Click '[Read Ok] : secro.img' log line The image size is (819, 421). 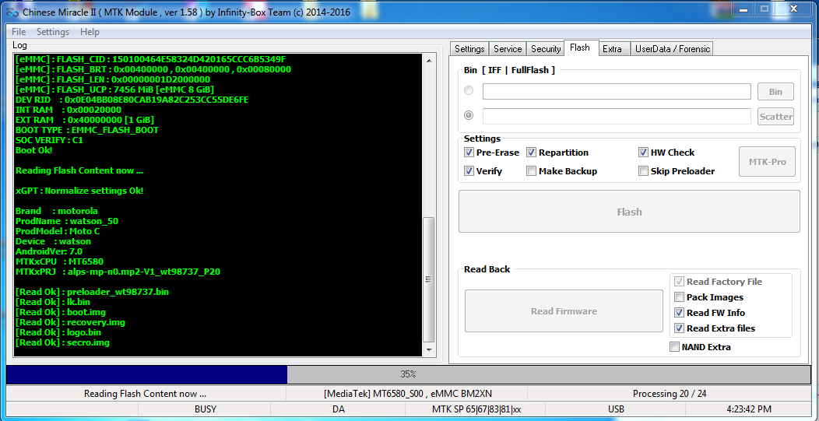(63, 342)
